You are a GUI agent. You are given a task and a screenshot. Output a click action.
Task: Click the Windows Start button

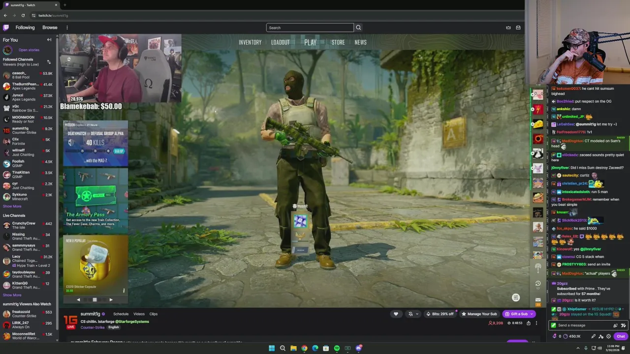pyautogui.click(x=272, y=348)
